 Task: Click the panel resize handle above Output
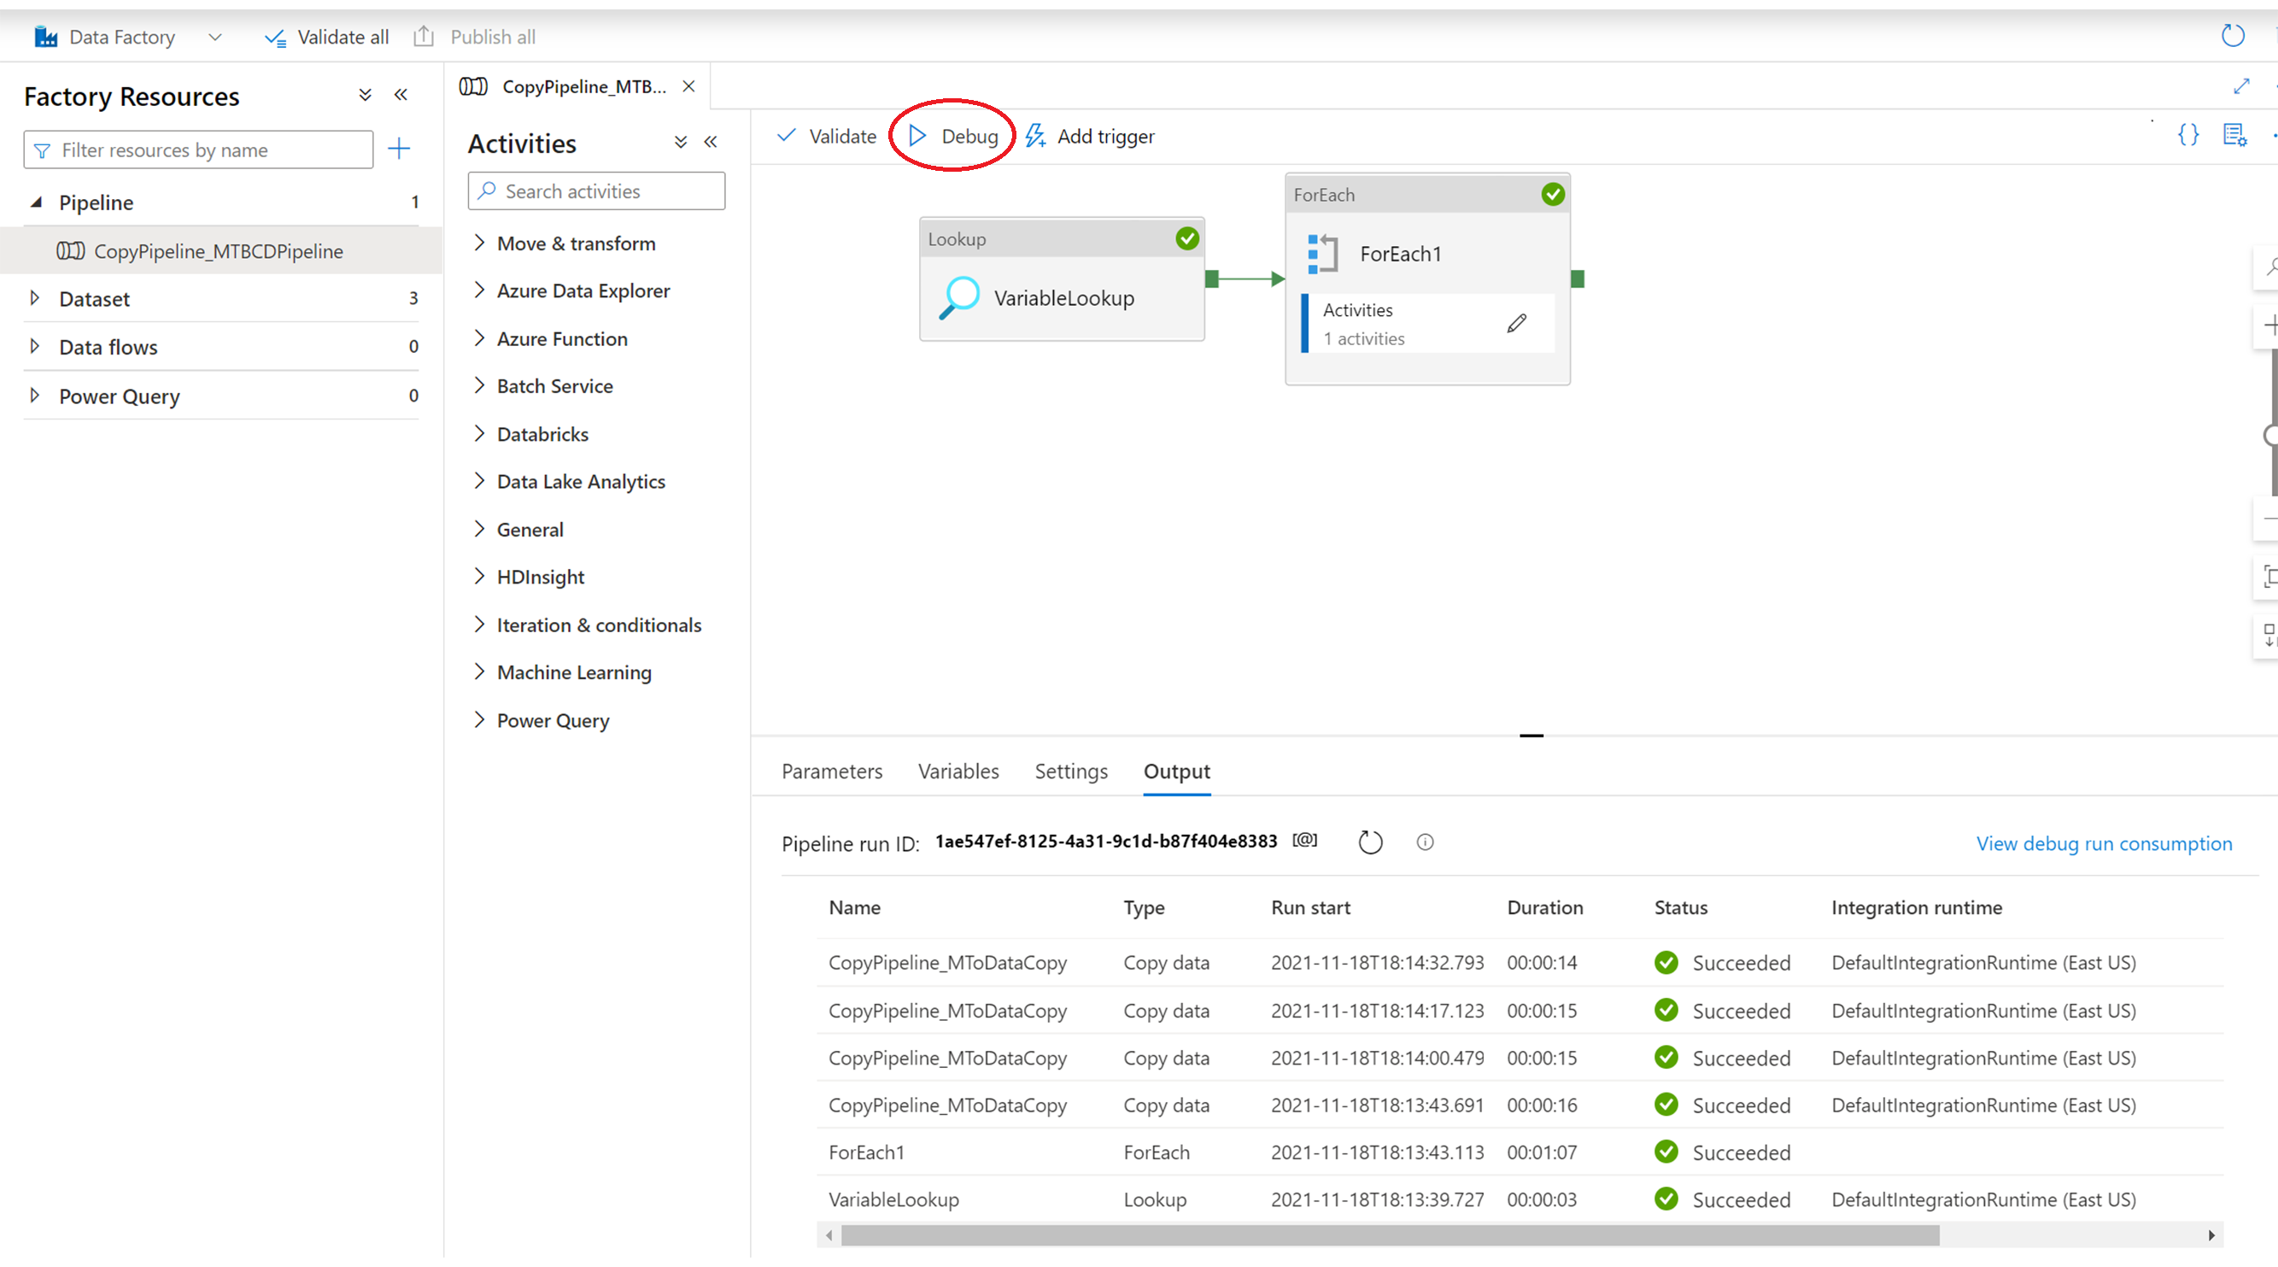click(1531, 736)
